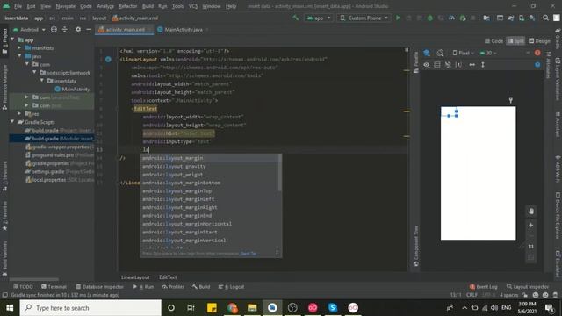Expand the res folder in the tree
The width and height of the screenshot is (562, 316).
[19, 113]
